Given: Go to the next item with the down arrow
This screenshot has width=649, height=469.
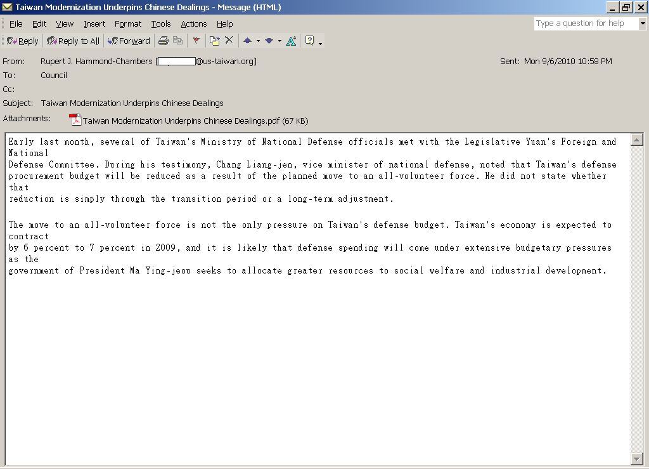Looking at the screenshot, I should [x=269, y=41].
